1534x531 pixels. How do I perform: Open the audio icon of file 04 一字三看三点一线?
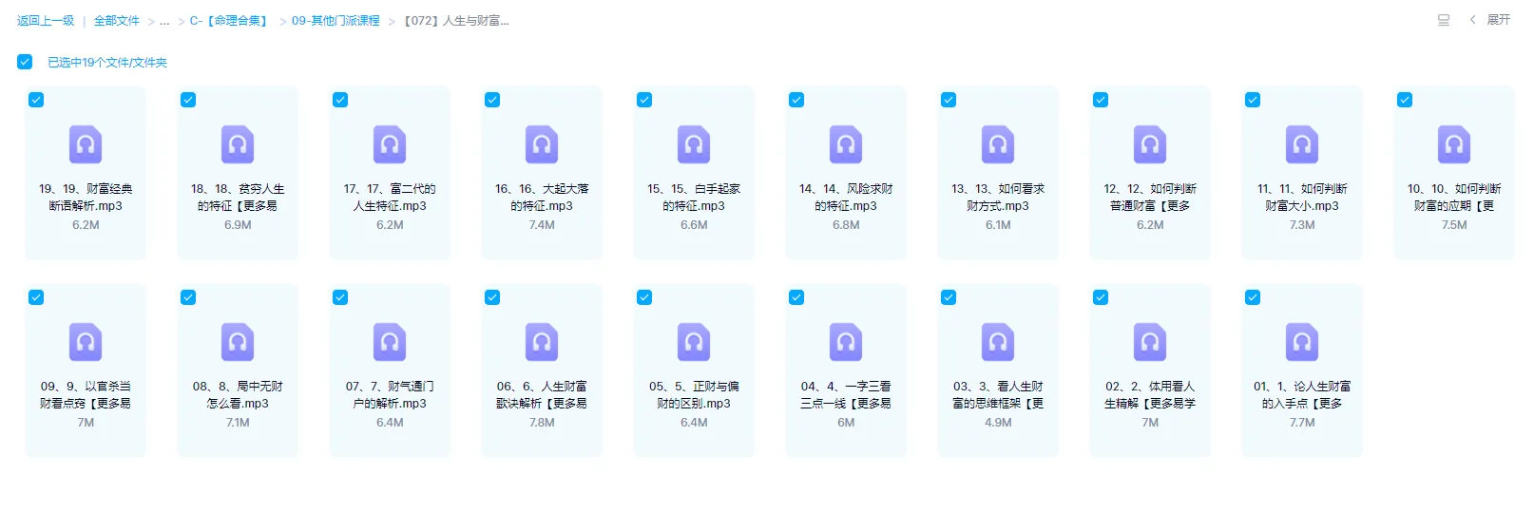(x=846, y=342)
